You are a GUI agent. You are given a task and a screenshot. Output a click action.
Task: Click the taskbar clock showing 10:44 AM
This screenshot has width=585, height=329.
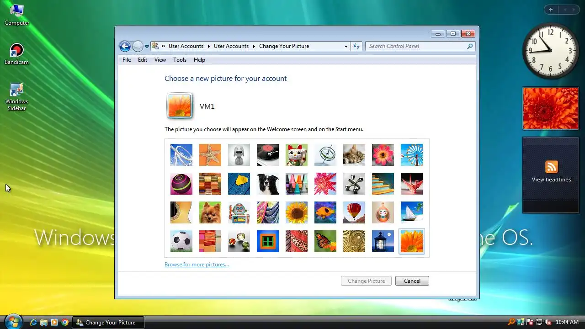coord(567,323)
